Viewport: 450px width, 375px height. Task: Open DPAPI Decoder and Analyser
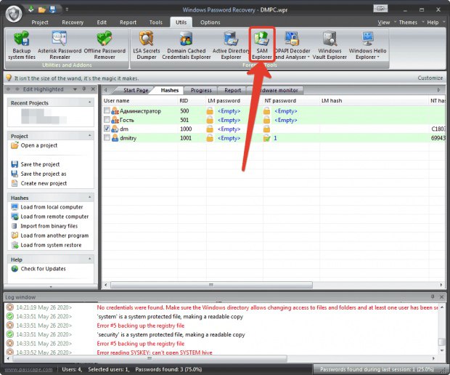292,45
